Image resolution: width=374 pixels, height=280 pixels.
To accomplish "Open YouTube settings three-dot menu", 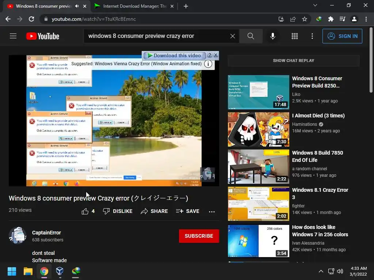I will click(312, 36).
